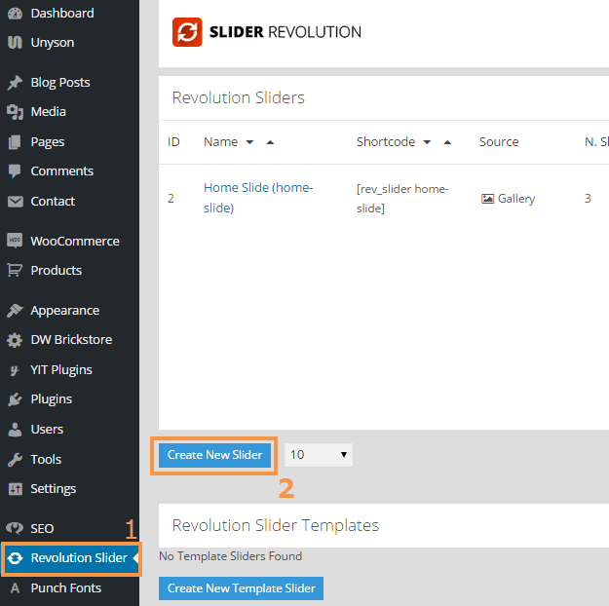Select the rev_slider home-slide shortcode text
This screenshot has height=606, width=609.
(401, 199)
